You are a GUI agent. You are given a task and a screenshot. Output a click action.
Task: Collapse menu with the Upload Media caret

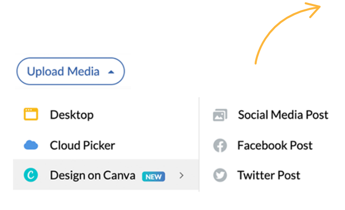coord(111,71)
